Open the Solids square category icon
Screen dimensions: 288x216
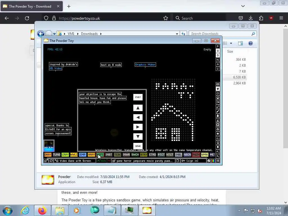click(218, 125)
